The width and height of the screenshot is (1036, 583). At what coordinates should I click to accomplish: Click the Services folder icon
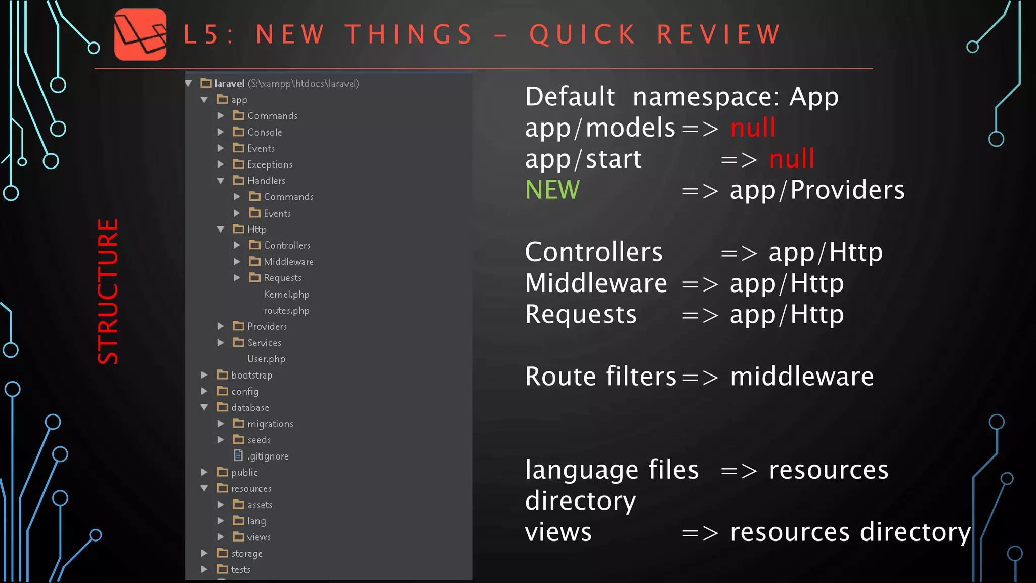[238, 342]
